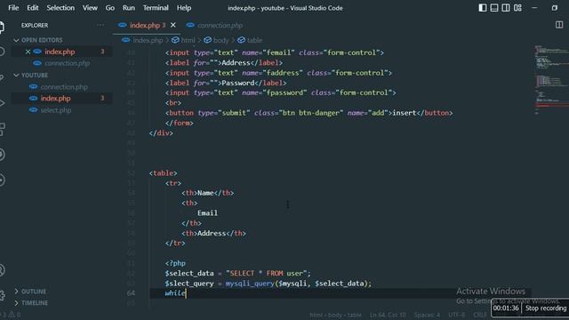Click the Ln 64, Col 10 status

(x=388, y=315)
